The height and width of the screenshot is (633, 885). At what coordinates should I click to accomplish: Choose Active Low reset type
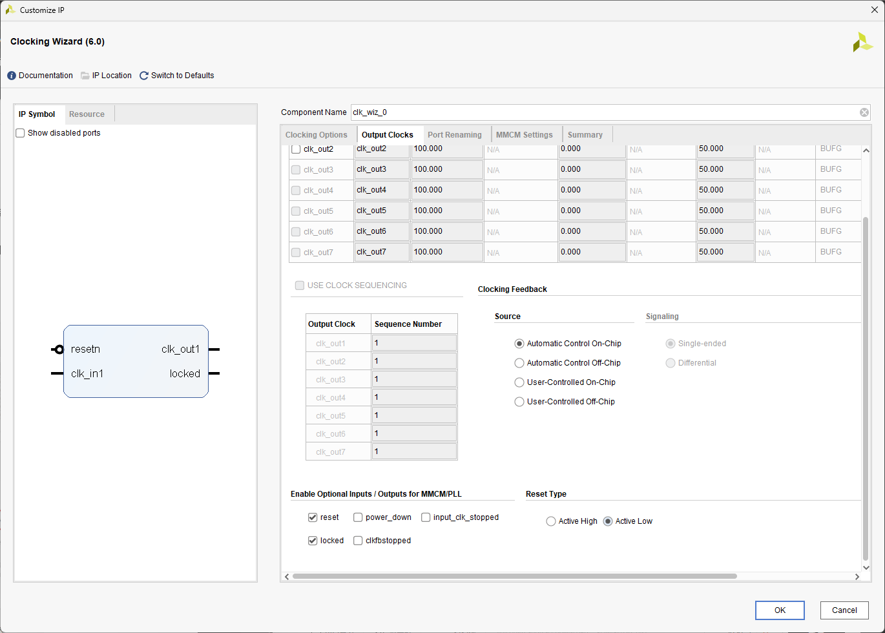(x=608, y=521)
